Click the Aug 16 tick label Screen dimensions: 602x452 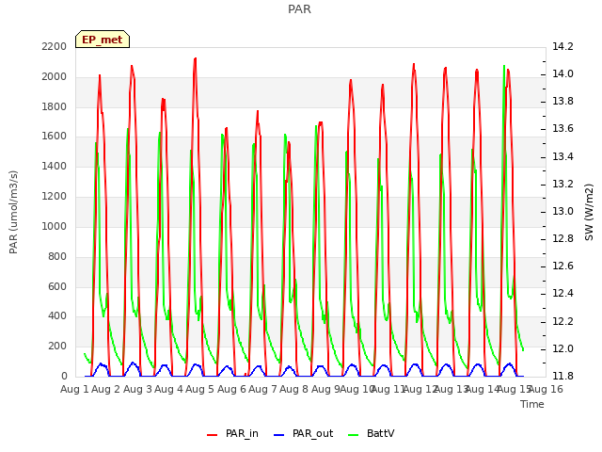[x=546, y=389]
